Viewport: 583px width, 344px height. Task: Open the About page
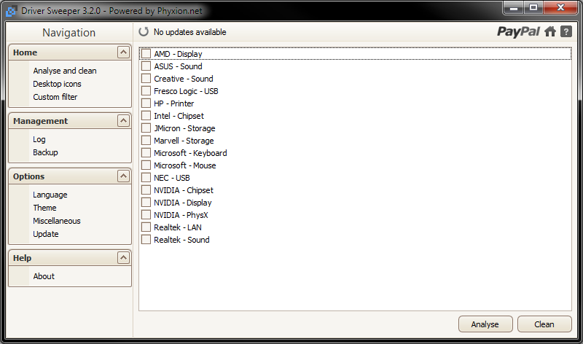(x=44, y=276)
